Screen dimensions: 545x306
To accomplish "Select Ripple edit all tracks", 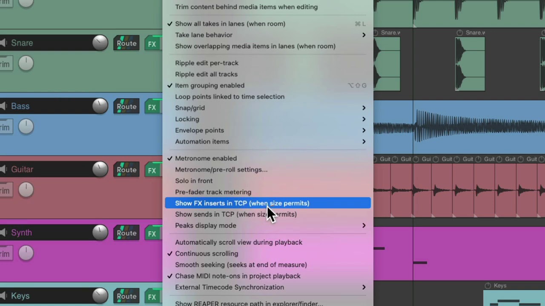I will tap(268, 74).
